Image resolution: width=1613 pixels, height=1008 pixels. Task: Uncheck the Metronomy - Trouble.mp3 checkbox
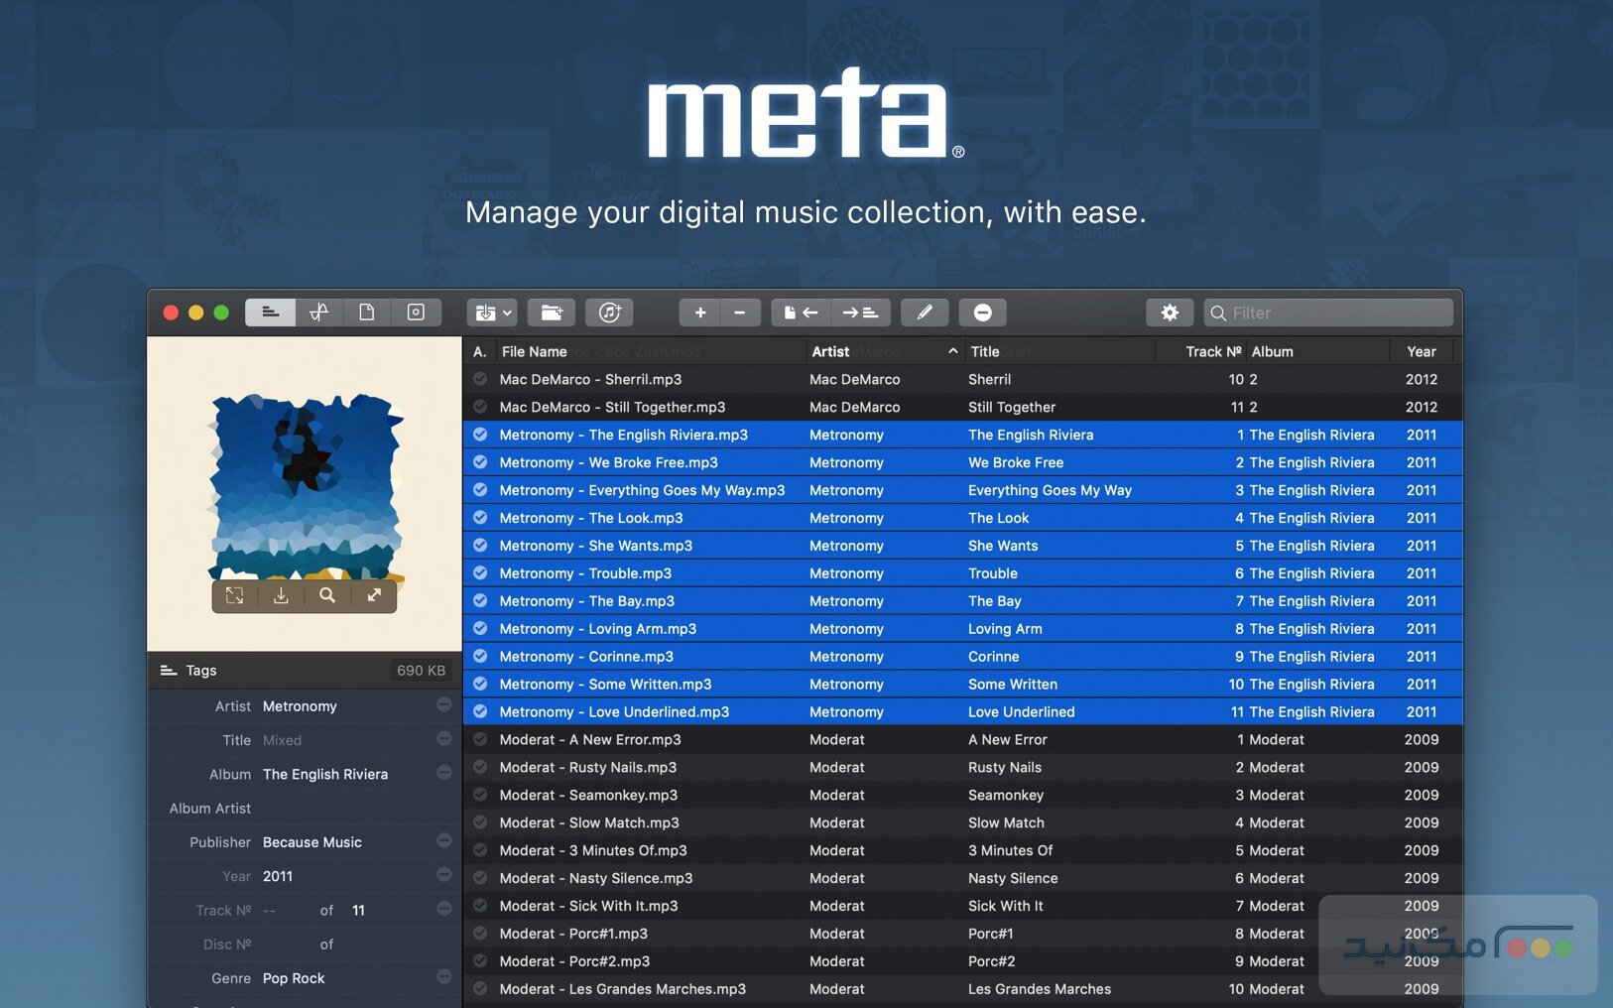coord(481,573)
